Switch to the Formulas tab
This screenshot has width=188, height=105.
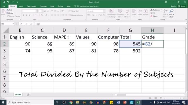click(43, 6)
